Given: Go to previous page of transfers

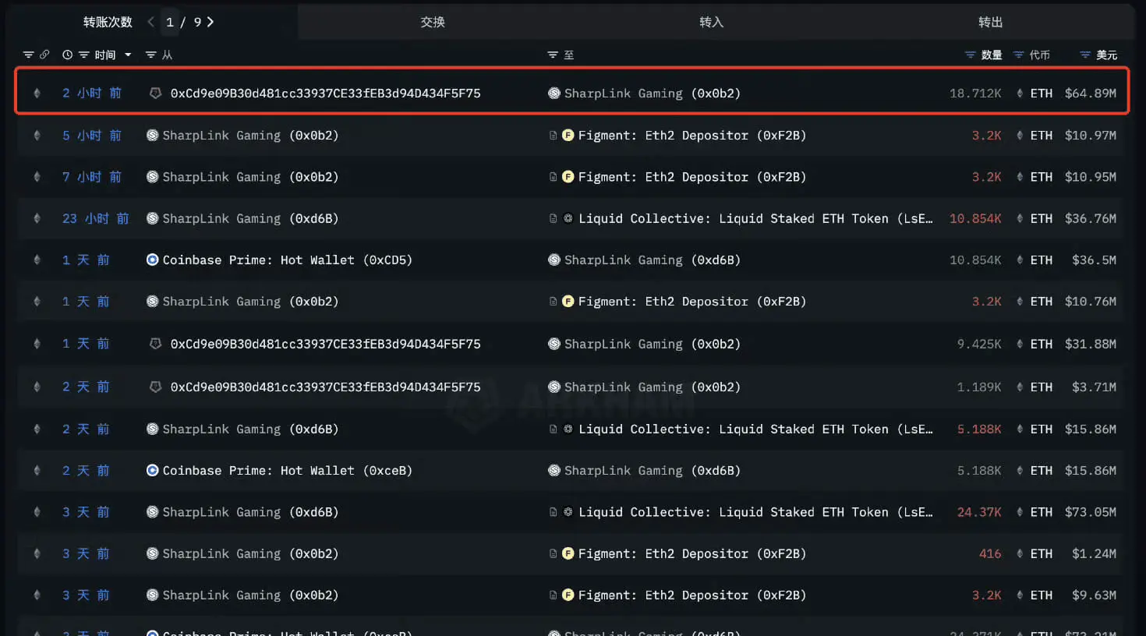Looking at the screenshot, I should tap(150, 22).
